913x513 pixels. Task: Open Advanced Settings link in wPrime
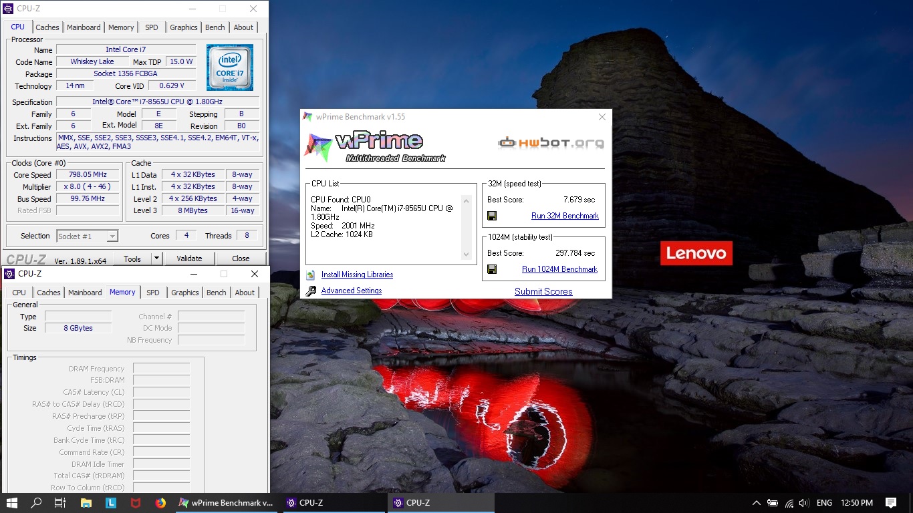(x=352, y=291)
